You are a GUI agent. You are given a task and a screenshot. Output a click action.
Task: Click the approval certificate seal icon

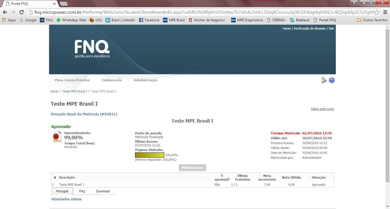point(57,136)
